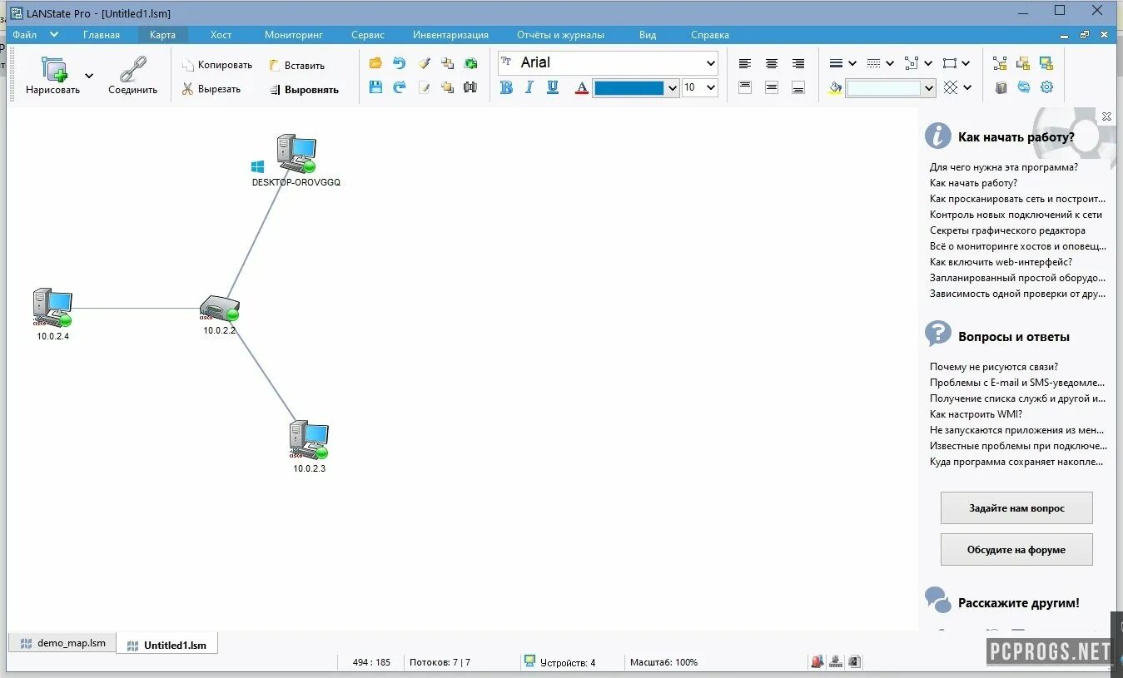Image resolution: width=1123 pixels, height=678 pixels.
Task: Click the Копировать button
Action: tap(217, 65)
